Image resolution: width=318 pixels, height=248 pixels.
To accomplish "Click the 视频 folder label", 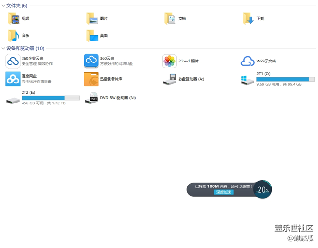I will pos(26,19).
